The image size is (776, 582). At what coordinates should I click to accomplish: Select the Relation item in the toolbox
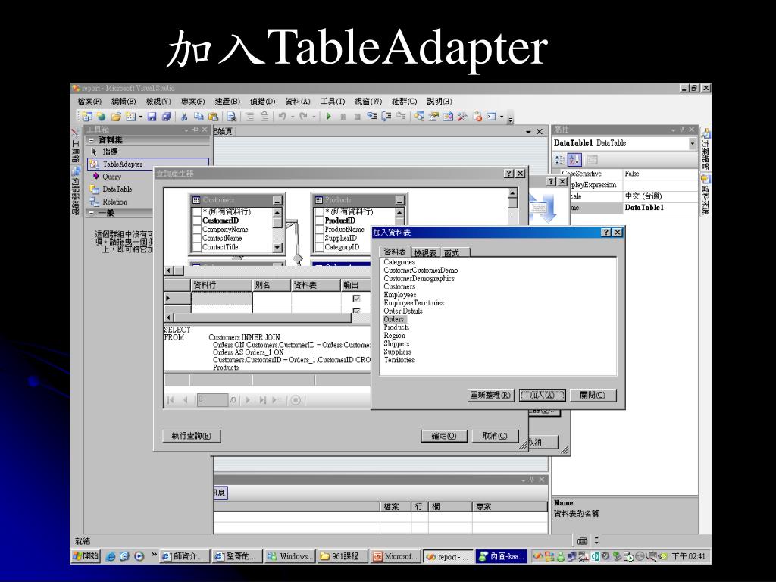pyautogui.click(x=115, y=202)
